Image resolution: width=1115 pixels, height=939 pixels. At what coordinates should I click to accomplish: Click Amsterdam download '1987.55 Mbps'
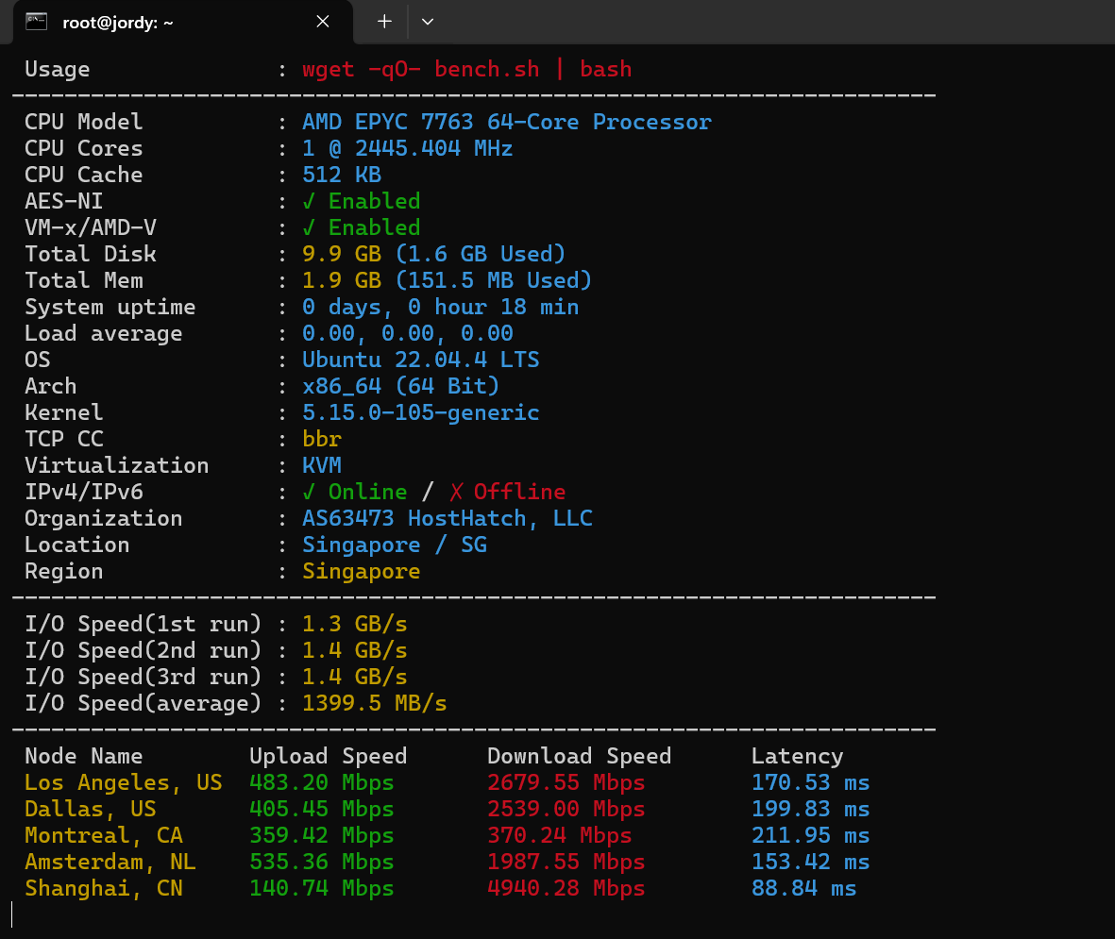click(x=566, y=862)
